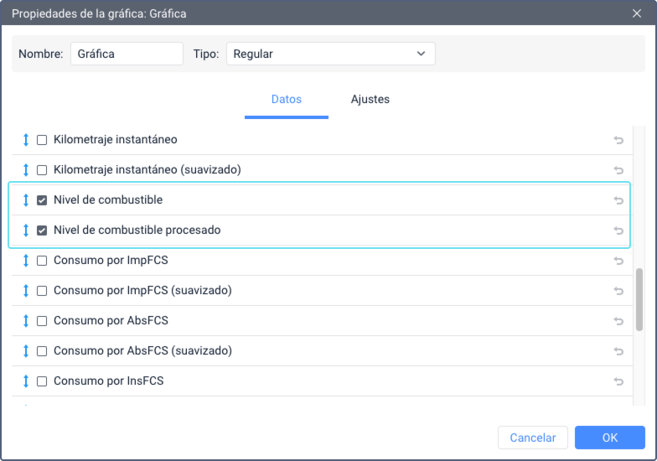
Task: Enable Consumo por ImpFCS (suavizado) checkbox
Action: [x=42, y=291]
